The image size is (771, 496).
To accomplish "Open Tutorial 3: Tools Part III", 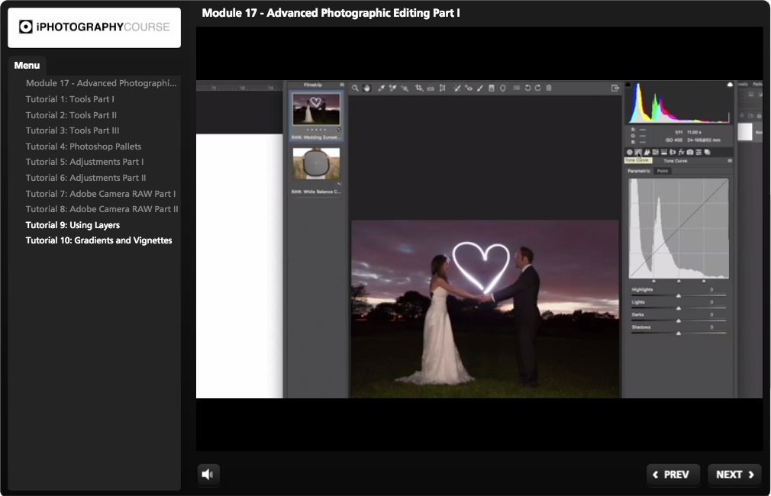I will (73, 130).
